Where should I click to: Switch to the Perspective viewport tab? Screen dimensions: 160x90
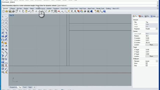[13, 87]
